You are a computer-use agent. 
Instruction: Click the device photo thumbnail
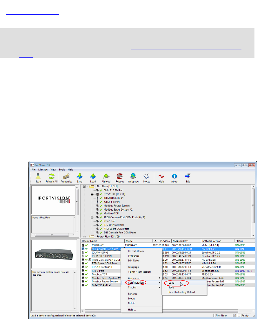(54, 254)
